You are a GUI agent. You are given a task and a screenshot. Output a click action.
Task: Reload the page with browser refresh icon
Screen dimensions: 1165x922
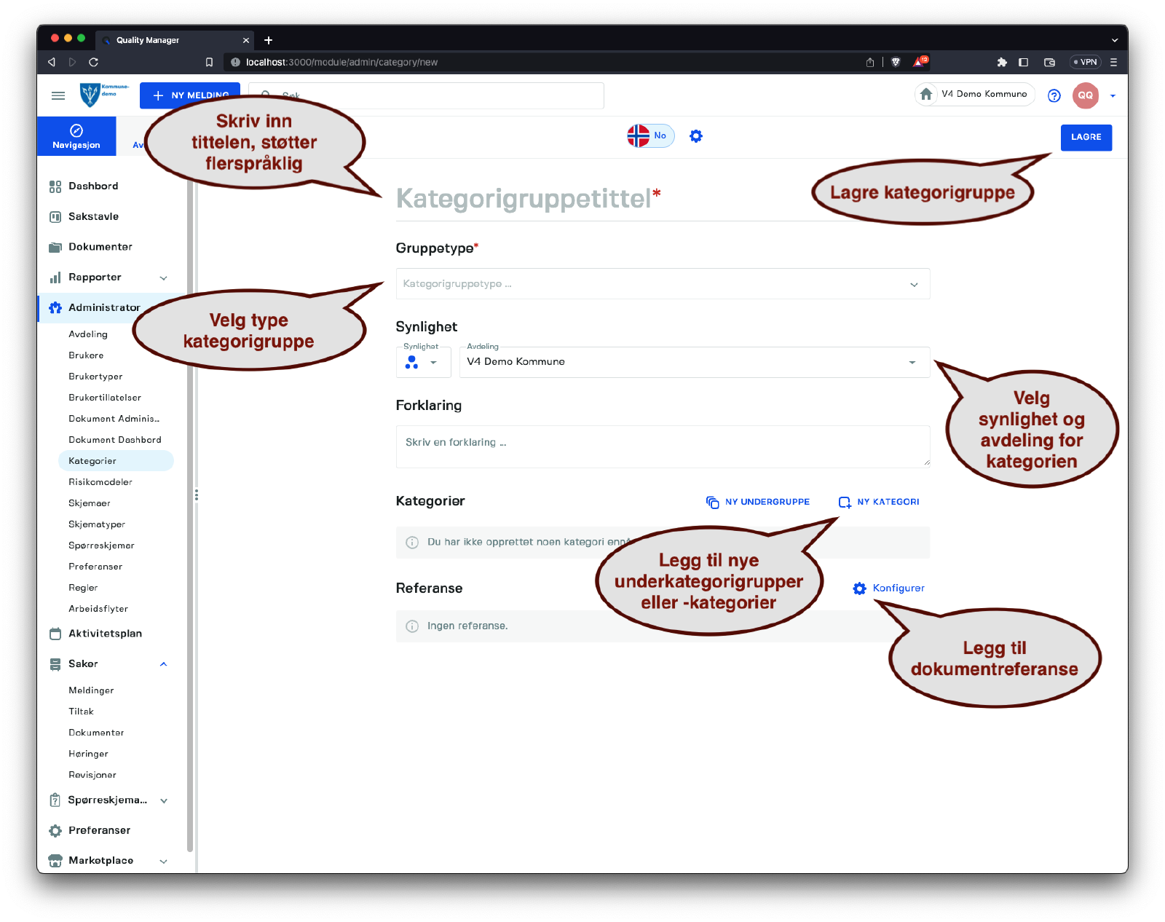point(93,62)
